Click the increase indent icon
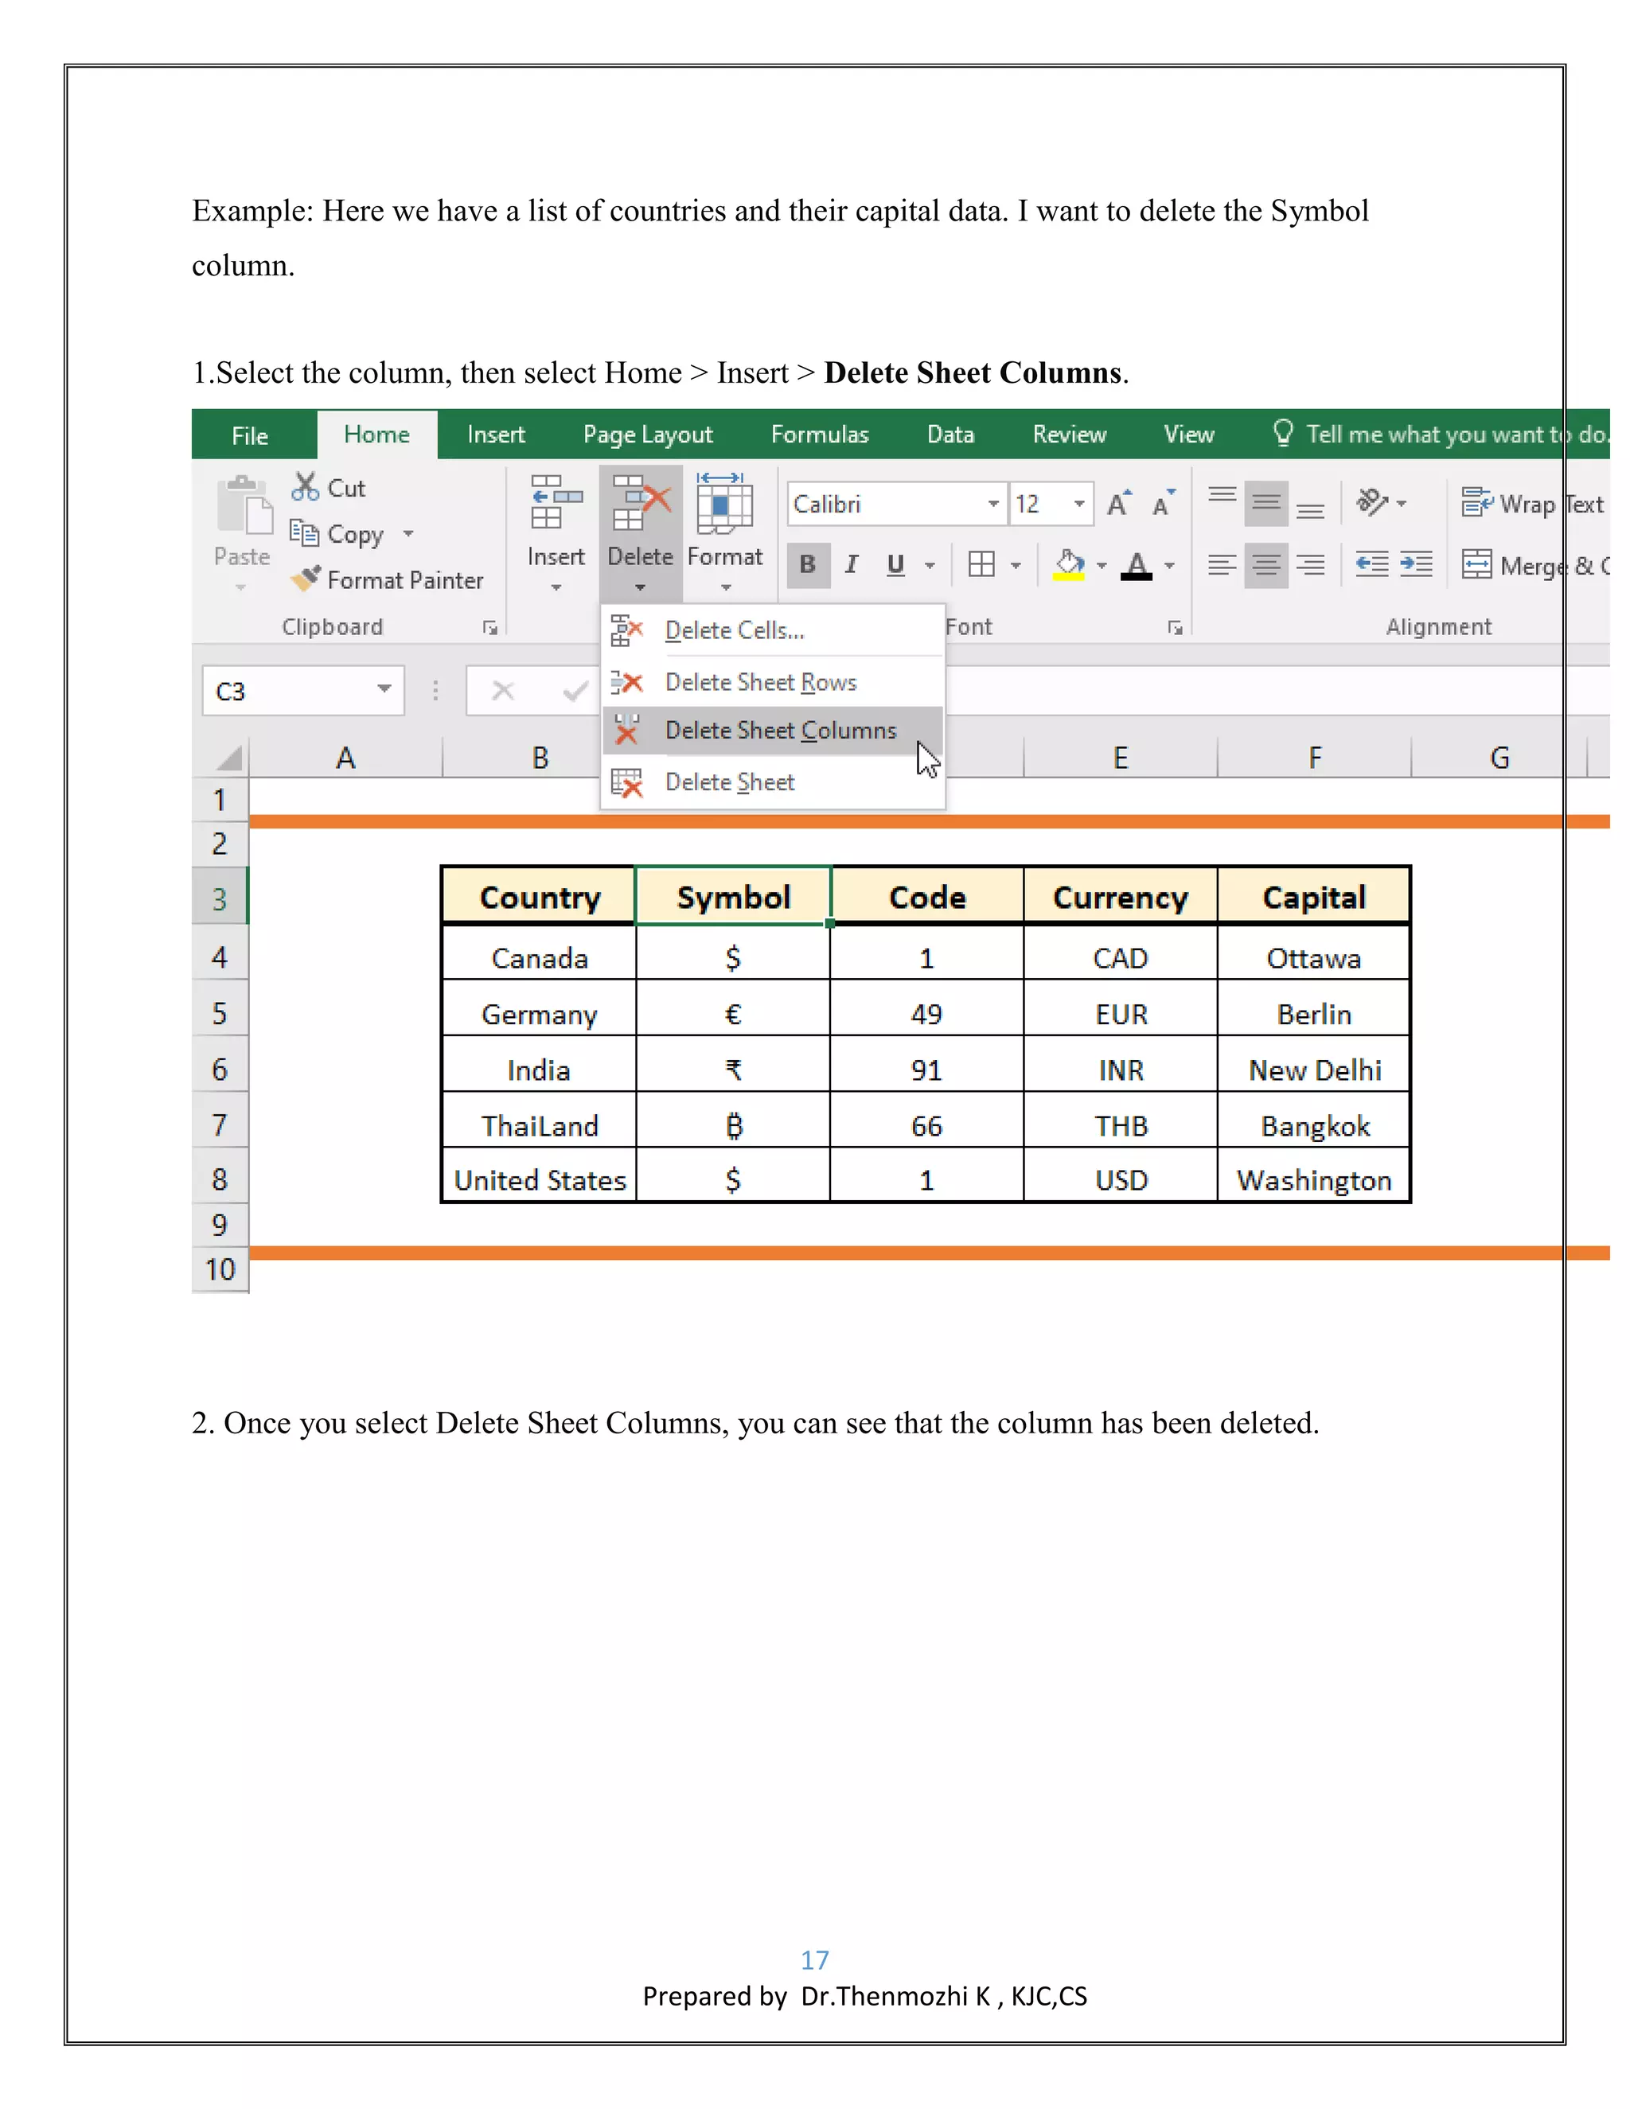This screenshot has width=1630, height=2109. (x=1417, y=564)
